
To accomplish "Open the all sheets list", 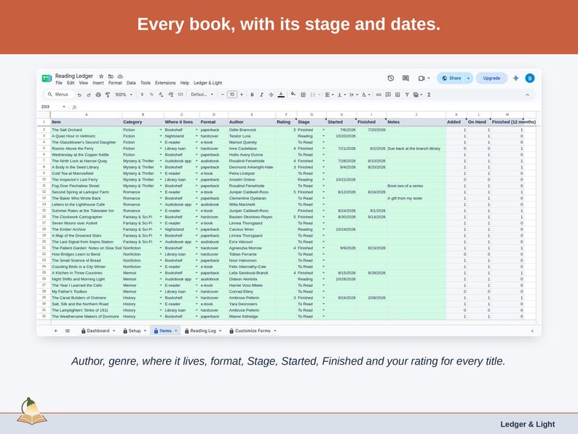I will pyautogui.click(x=68, y=331).
